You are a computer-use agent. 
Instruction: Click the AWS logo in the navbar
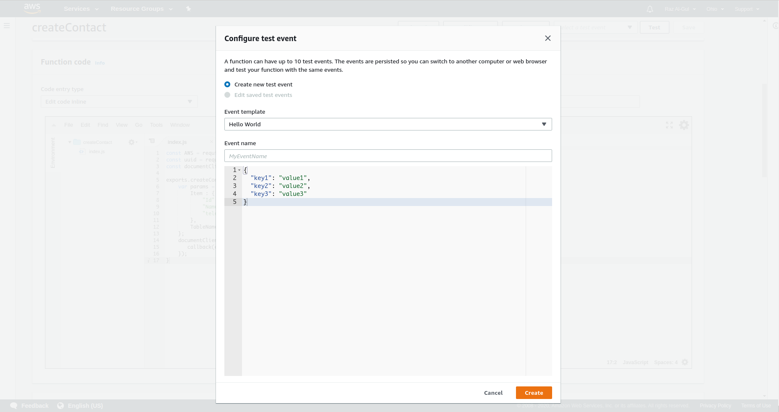(x=32, y=8)
